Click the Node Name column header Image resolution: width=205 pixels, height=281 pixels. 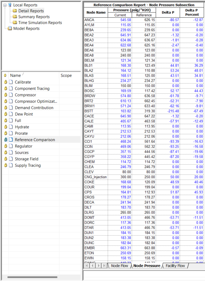(96, 12)
